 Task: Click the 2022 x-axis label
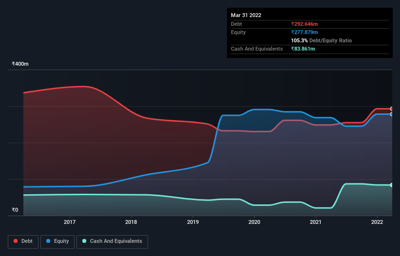click(377, 222)
